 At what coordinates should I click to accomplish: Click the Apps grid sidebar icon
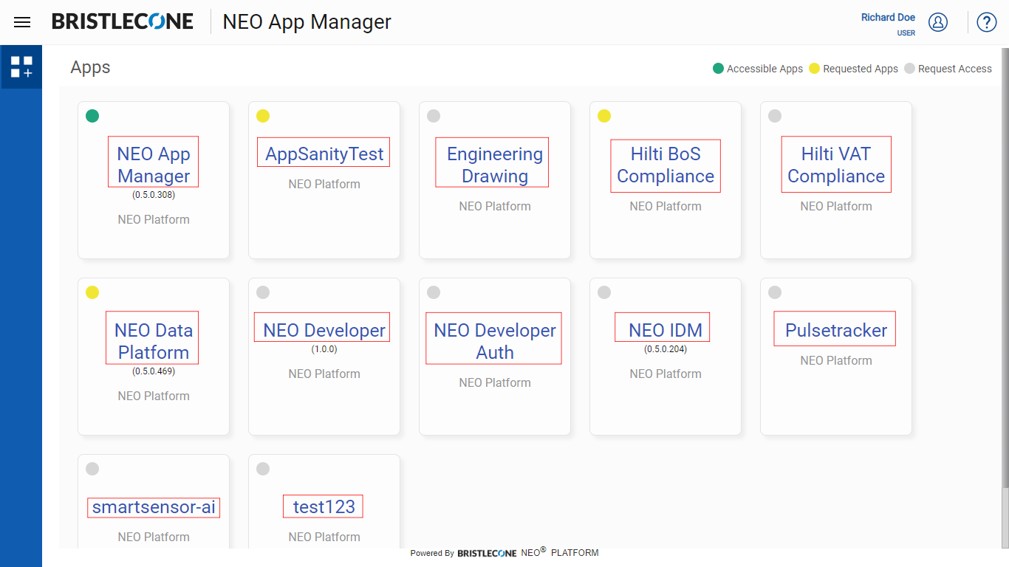point(21,67)
